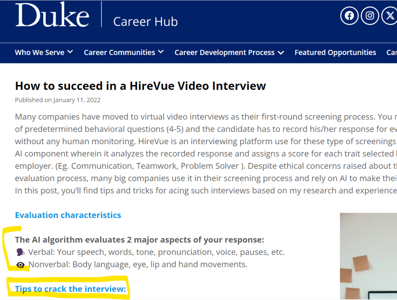397x300 pixels.
Task: Open Duke's Facebook page icon
Action: (x=349, y=16)
